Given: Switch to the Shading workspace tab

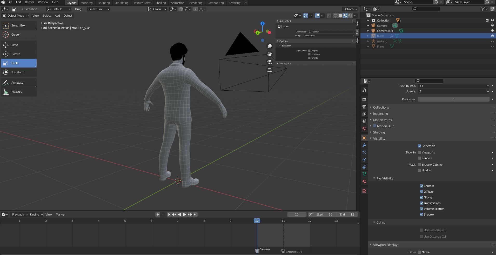Looking at the screenshot, I should point(160,3).
